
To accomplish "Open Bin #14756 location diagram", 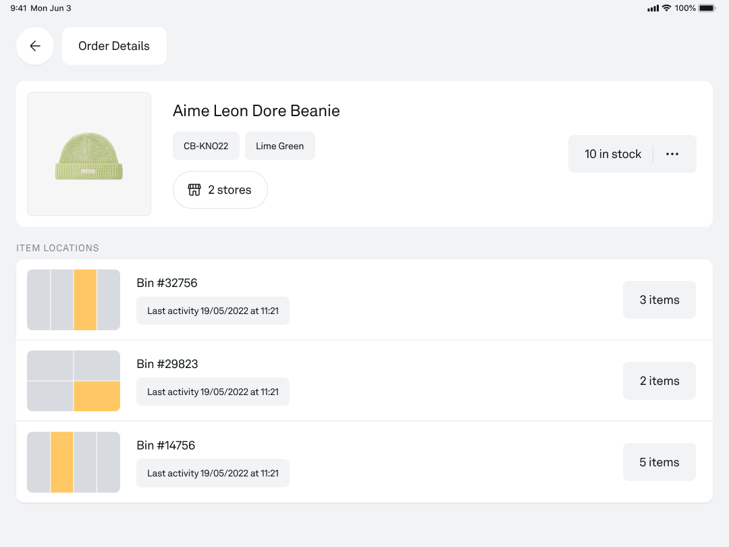I will pos(74,462).
